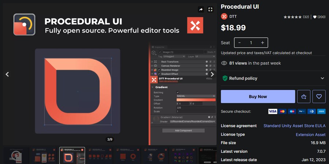The image size is (329, 164).
Task: Click the PayPal payment icon
Action: click(x=302, y=111)
